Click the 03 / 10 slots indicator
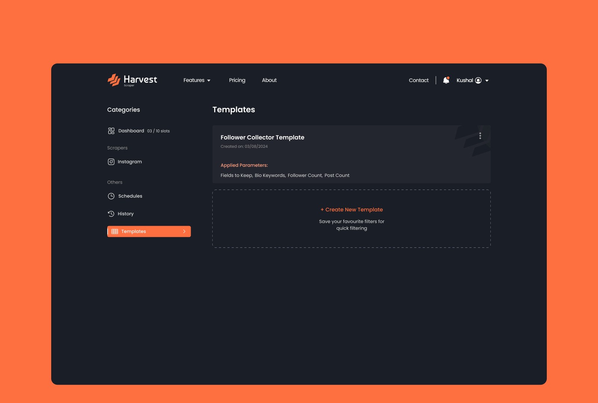This screenshot has height=403, width=598. pos(158,131)
